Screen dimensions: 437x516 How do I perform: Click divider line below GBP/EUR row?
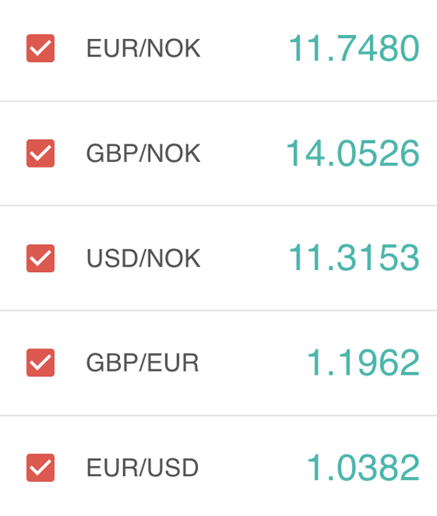point(218,416)
